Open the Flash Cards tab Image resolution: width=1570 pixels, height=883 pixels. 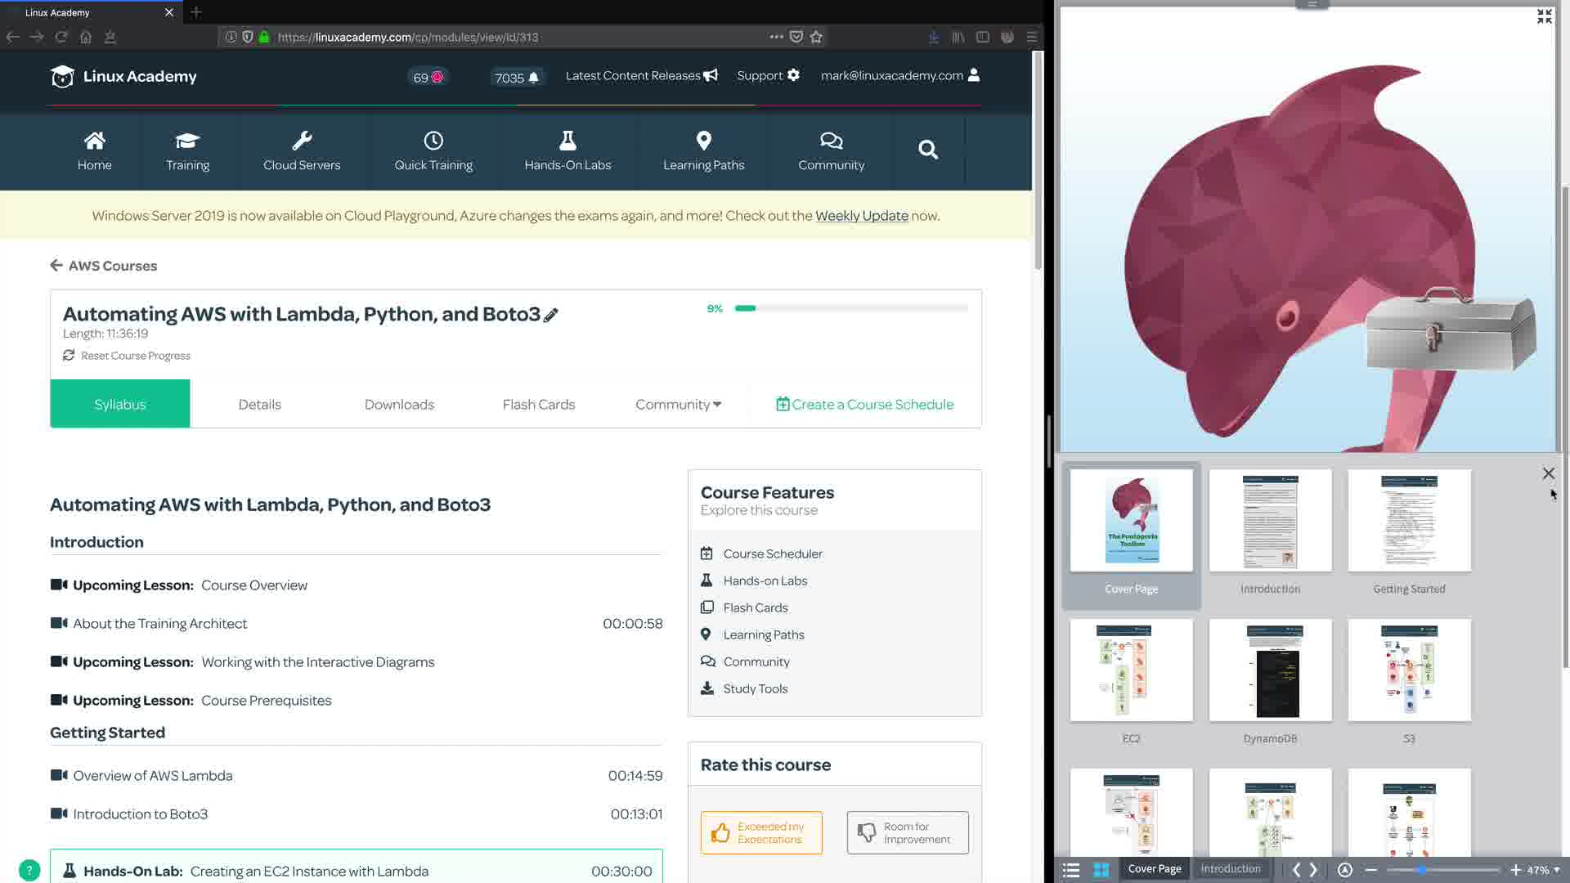coord(538,405)
